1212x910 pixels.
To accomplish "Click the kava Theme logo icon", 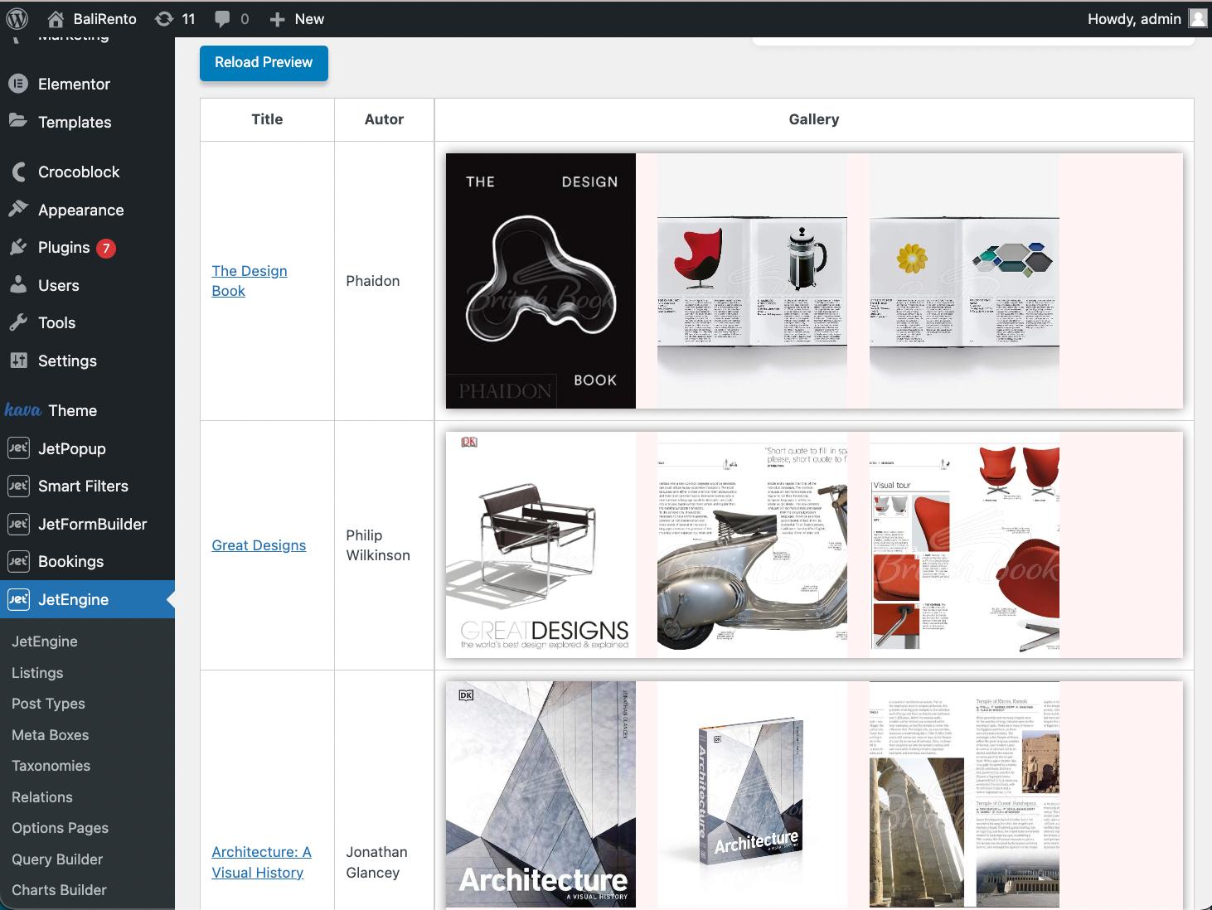I will pyautogui.click(x=22, y=410).
